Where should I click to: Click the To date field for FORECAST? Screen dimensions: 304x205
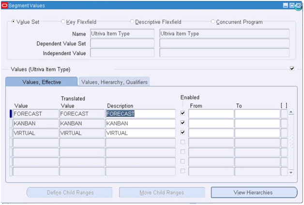coord(257,114)
